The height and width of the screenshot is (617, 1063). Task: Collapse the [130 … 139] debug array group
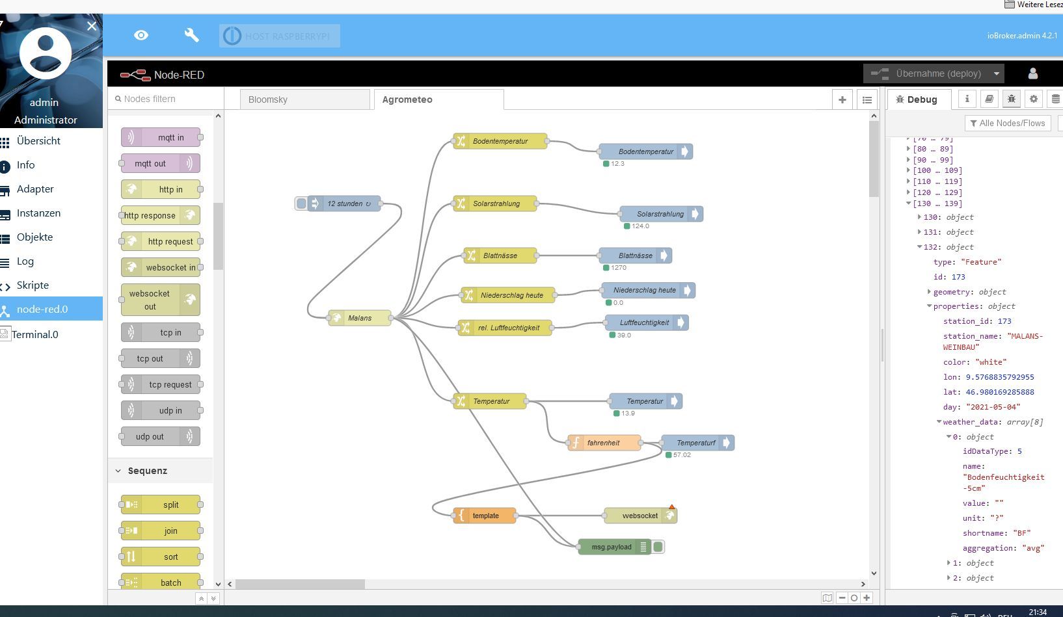909,203
